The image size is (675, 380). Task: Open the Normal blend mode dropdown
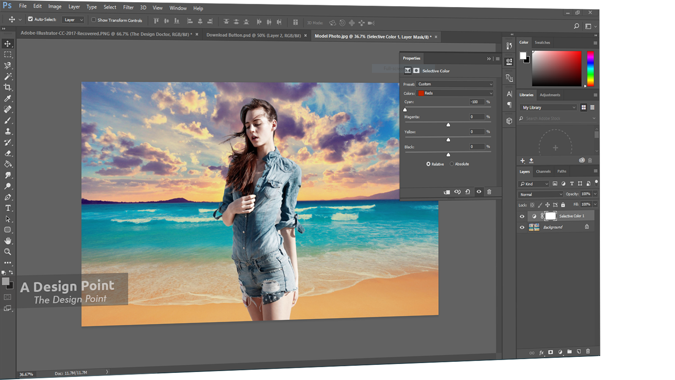click(540, 194)
